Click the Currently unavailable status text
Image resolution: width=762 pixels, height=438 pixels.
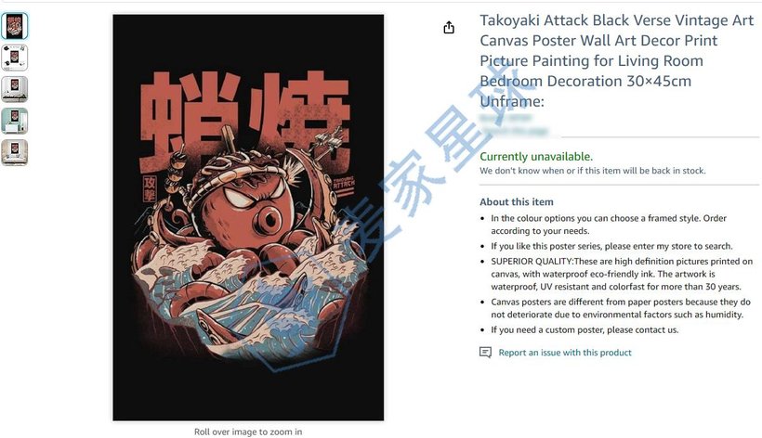(536, 157)
